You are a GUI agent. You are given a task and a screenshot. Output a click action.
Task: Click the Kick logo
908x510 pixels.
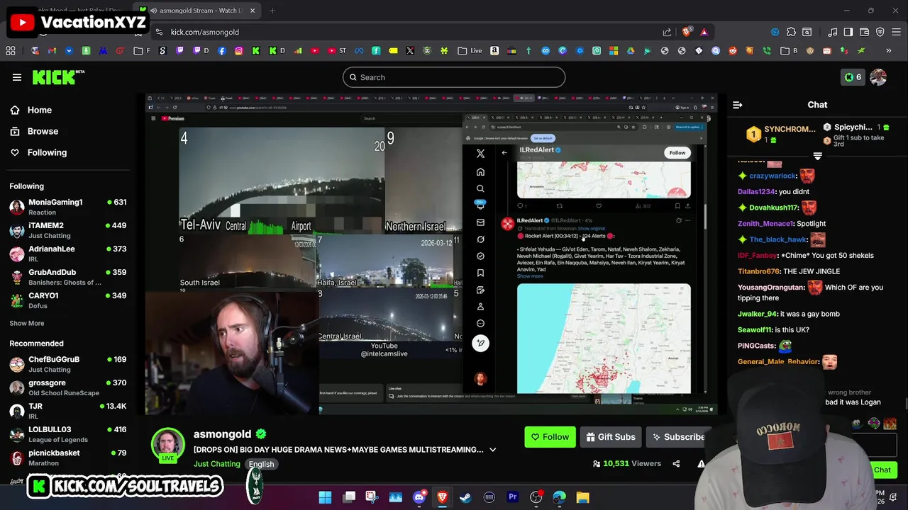coord(58,77)
